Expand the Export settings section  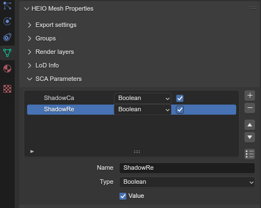pos(29,25)
